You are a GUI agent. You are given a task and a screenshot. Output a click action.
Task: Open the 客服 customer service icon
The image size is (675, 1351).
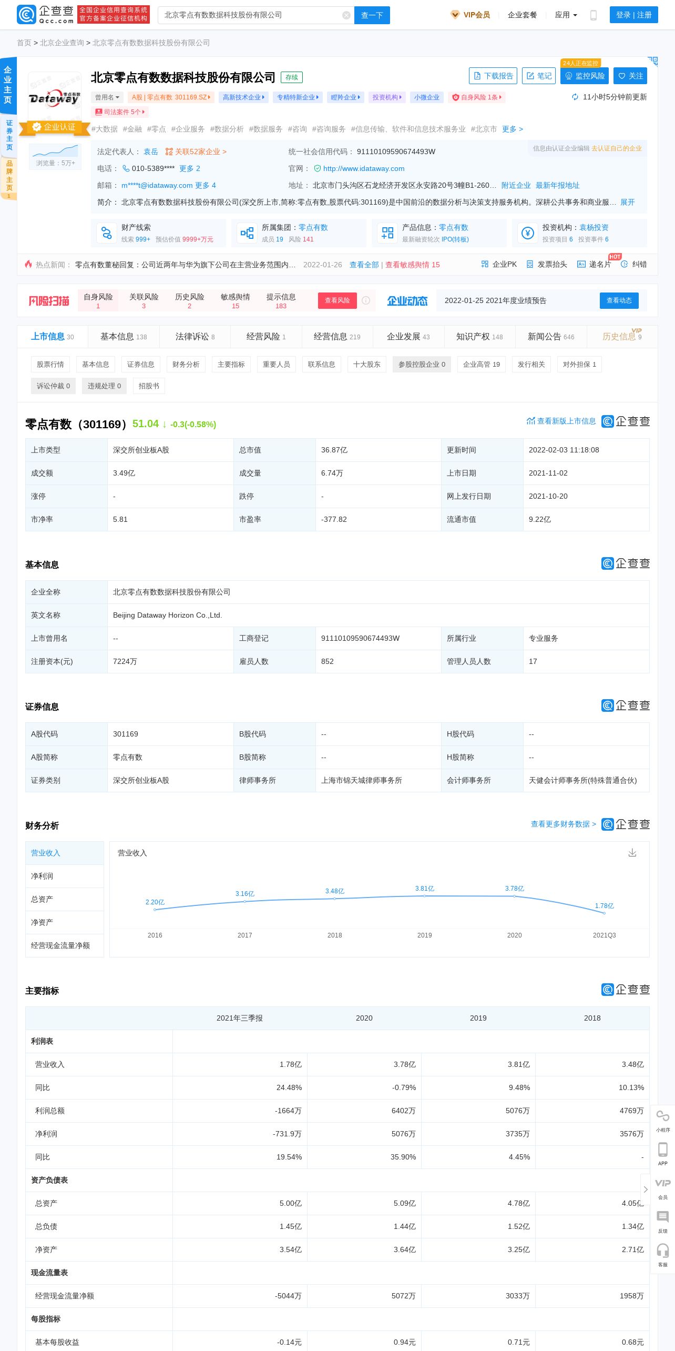663,1255
